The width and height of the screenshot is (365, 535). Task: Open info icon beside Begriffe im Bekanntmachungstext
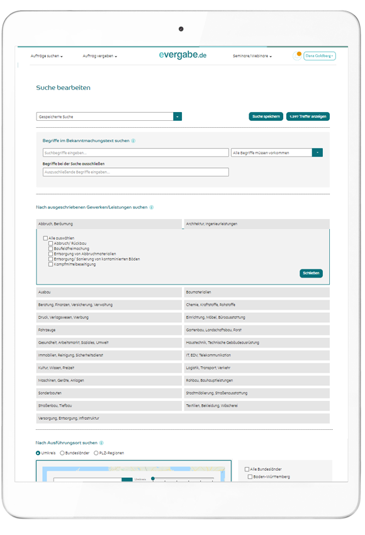coord(133,141)
